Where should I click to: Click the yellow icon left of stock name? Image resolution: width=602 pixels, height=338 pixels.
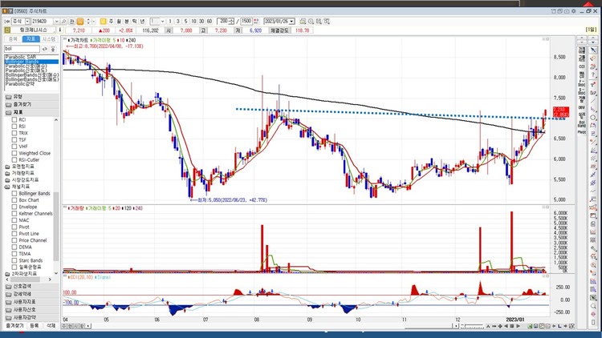click(x=7, y=30)
